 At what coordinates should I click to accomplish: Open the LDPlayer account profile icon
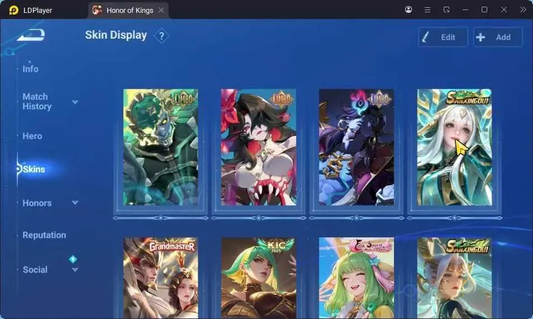tap(409, 9)
